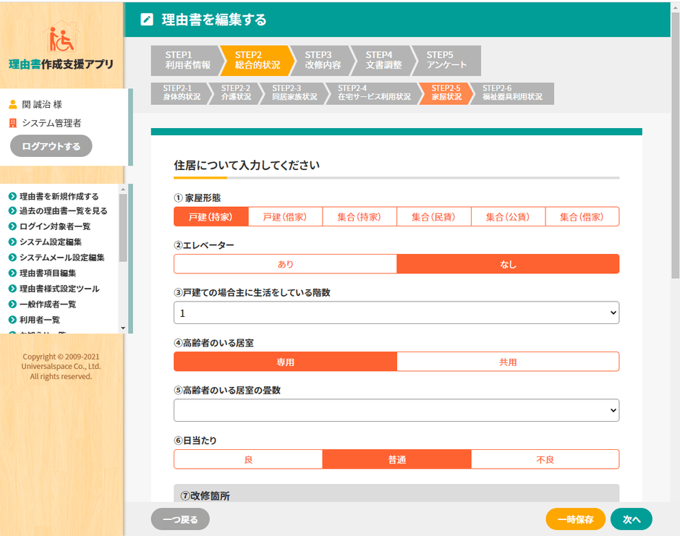The image size is (680, 536).
Task: Open the living floor number dropdown
Action: 396,312
